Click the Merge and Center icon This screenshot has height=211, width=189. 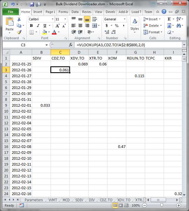coord(94,32)
